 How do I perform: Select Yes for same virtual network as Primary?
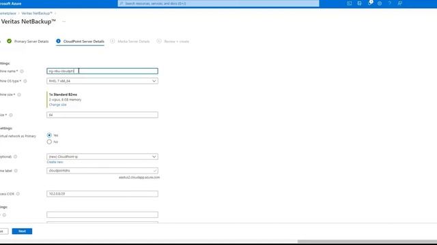(49, 135)
